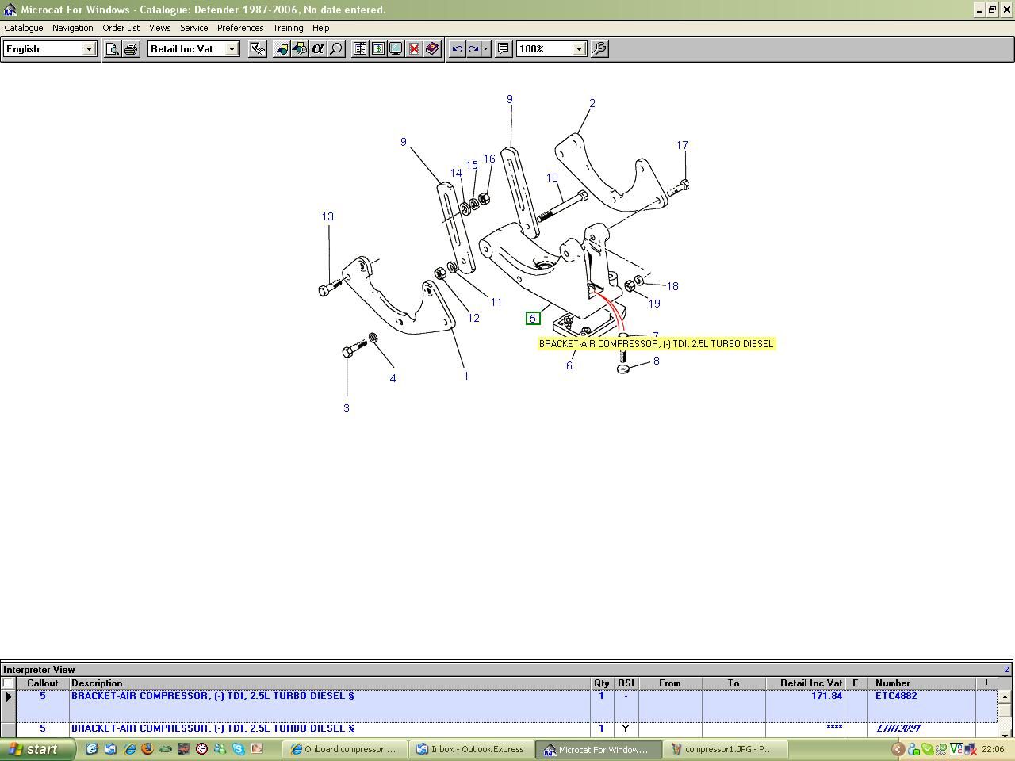Click callout number 10 in the diagram
Viewport: 1015px width, 761px height.
coord(552,178)
